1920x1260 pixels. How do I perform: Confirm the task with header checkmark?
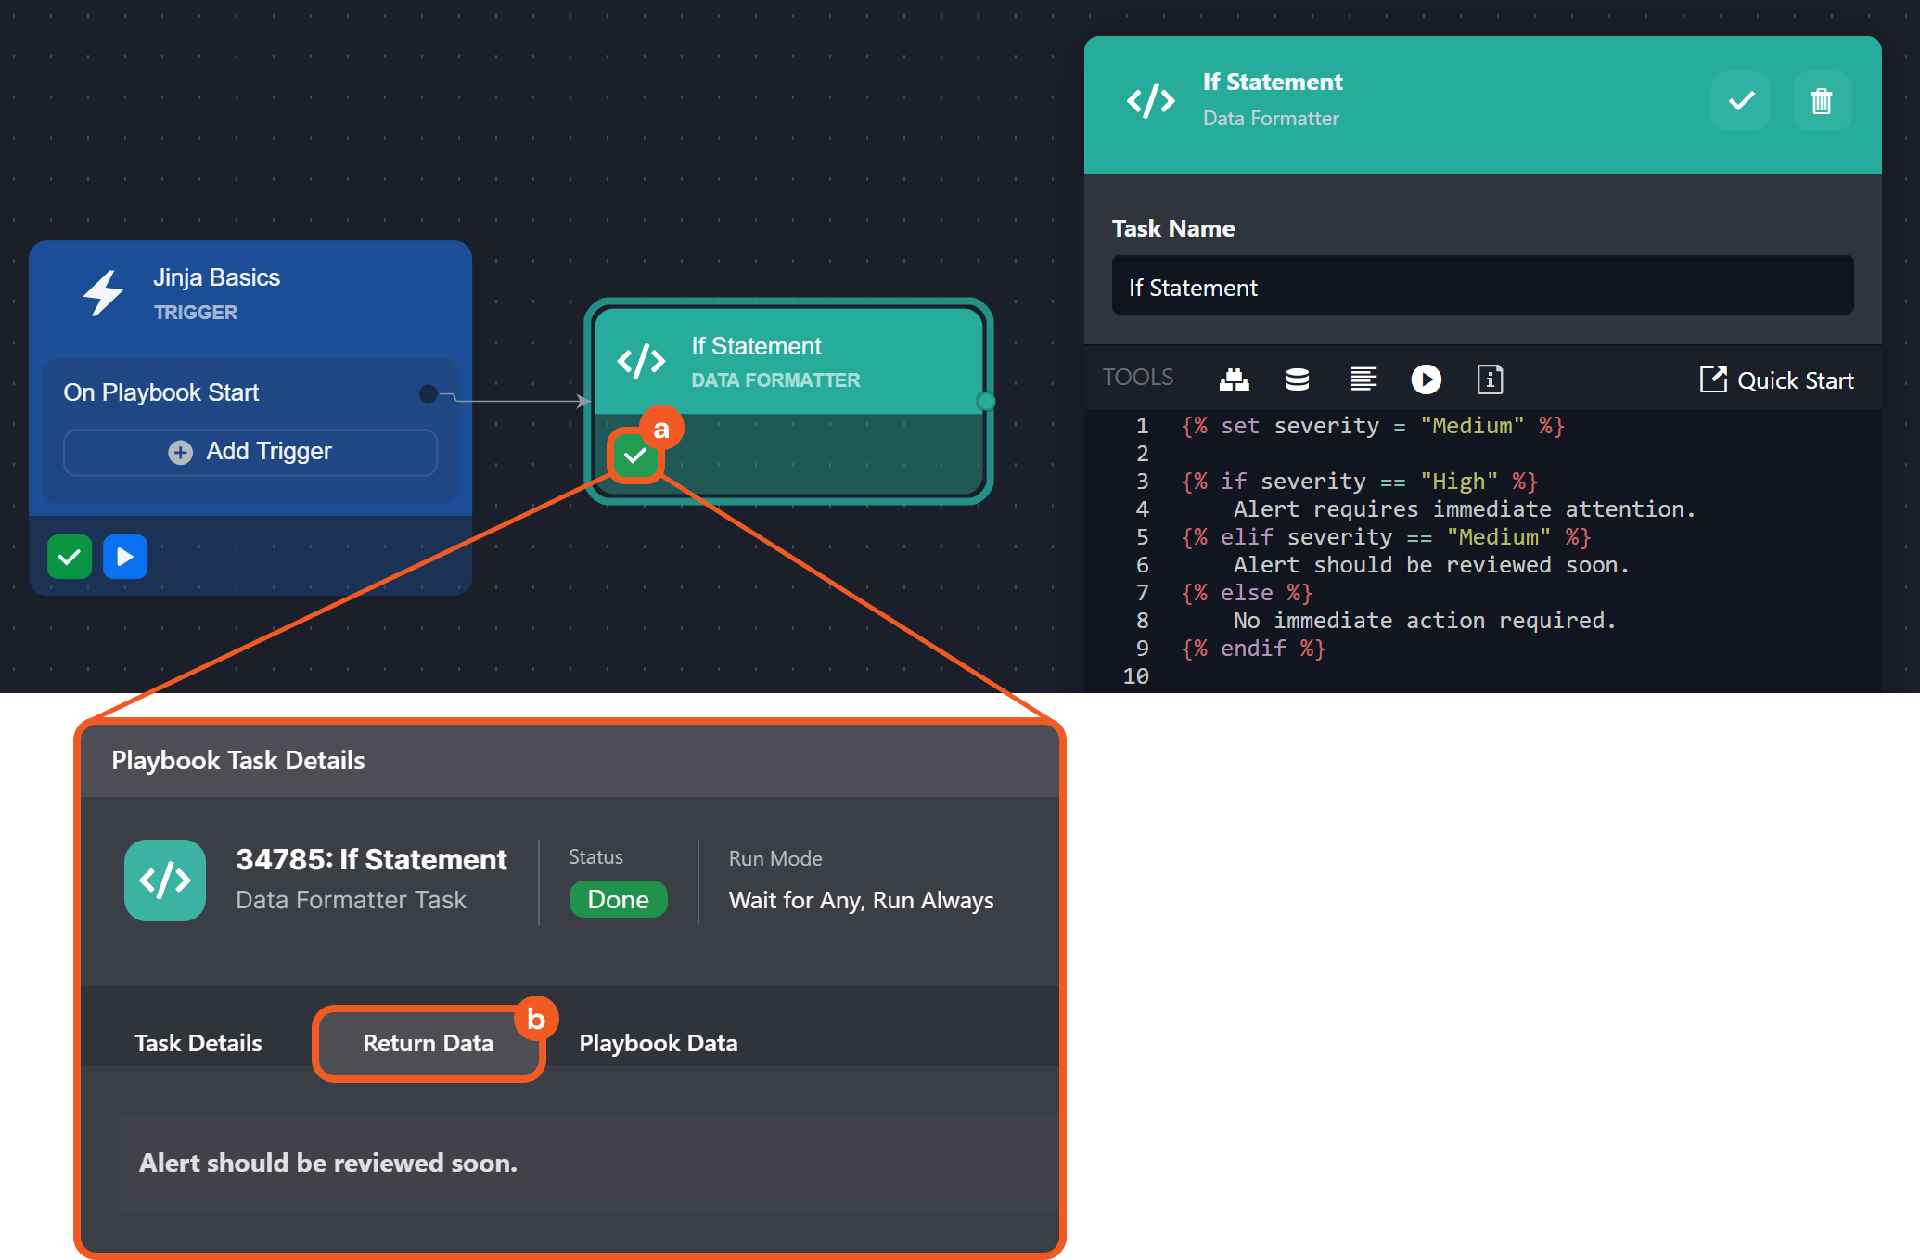1741,101
